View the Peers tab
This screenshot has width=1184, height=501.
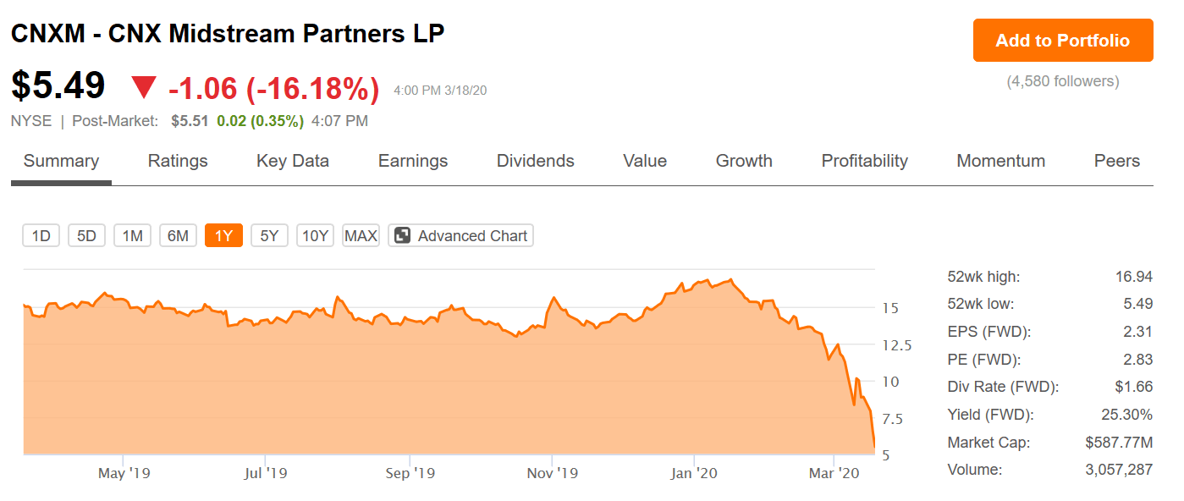[1117, 161]
